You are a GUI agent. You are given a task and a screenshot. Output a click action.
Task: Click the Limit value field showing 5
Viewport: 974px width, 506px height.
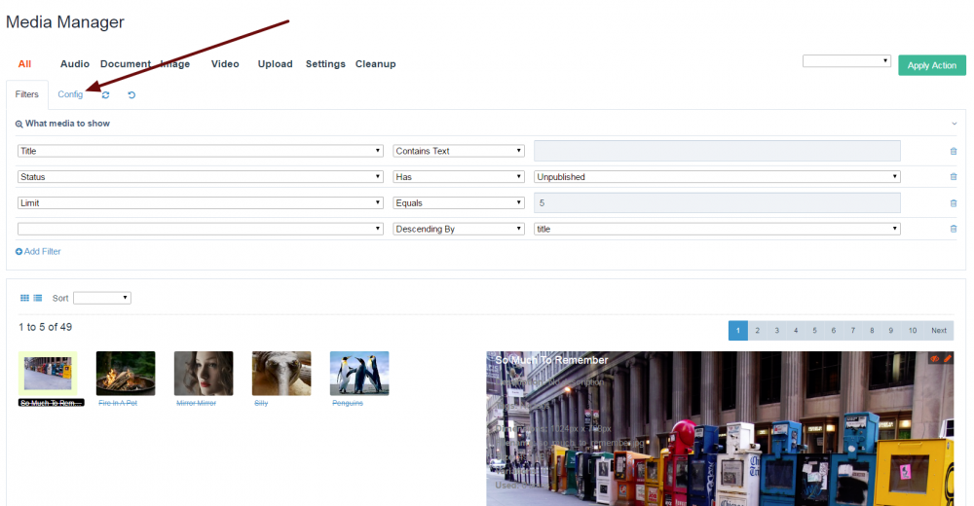tap(718, 203)
